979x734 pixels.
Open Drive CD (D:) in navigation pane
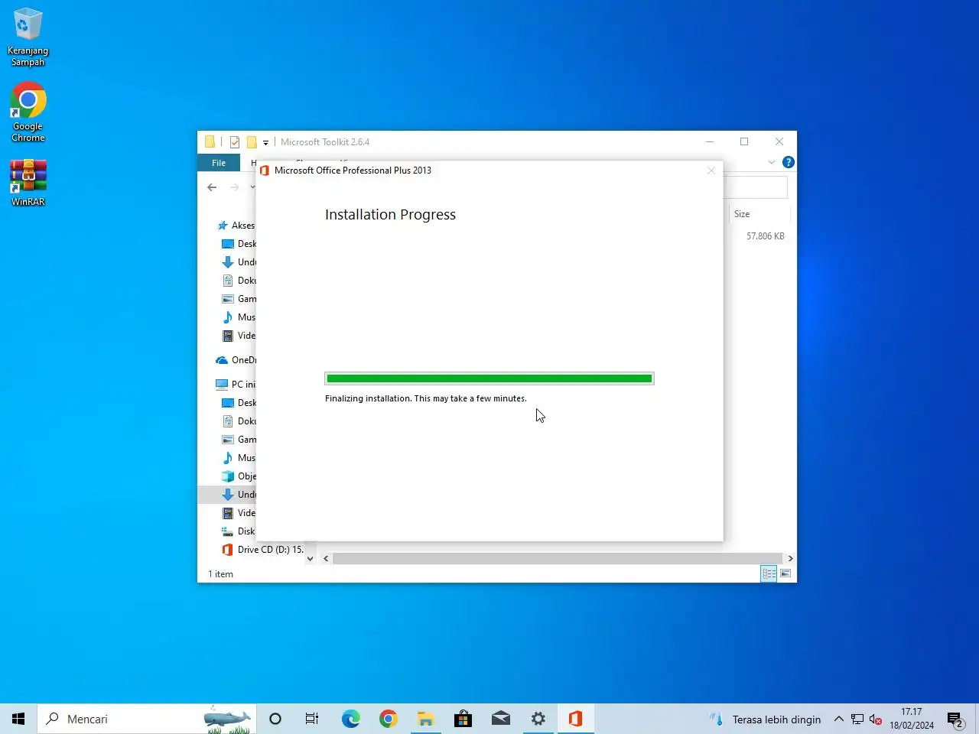pyautogui.click(x=262, y=550)
